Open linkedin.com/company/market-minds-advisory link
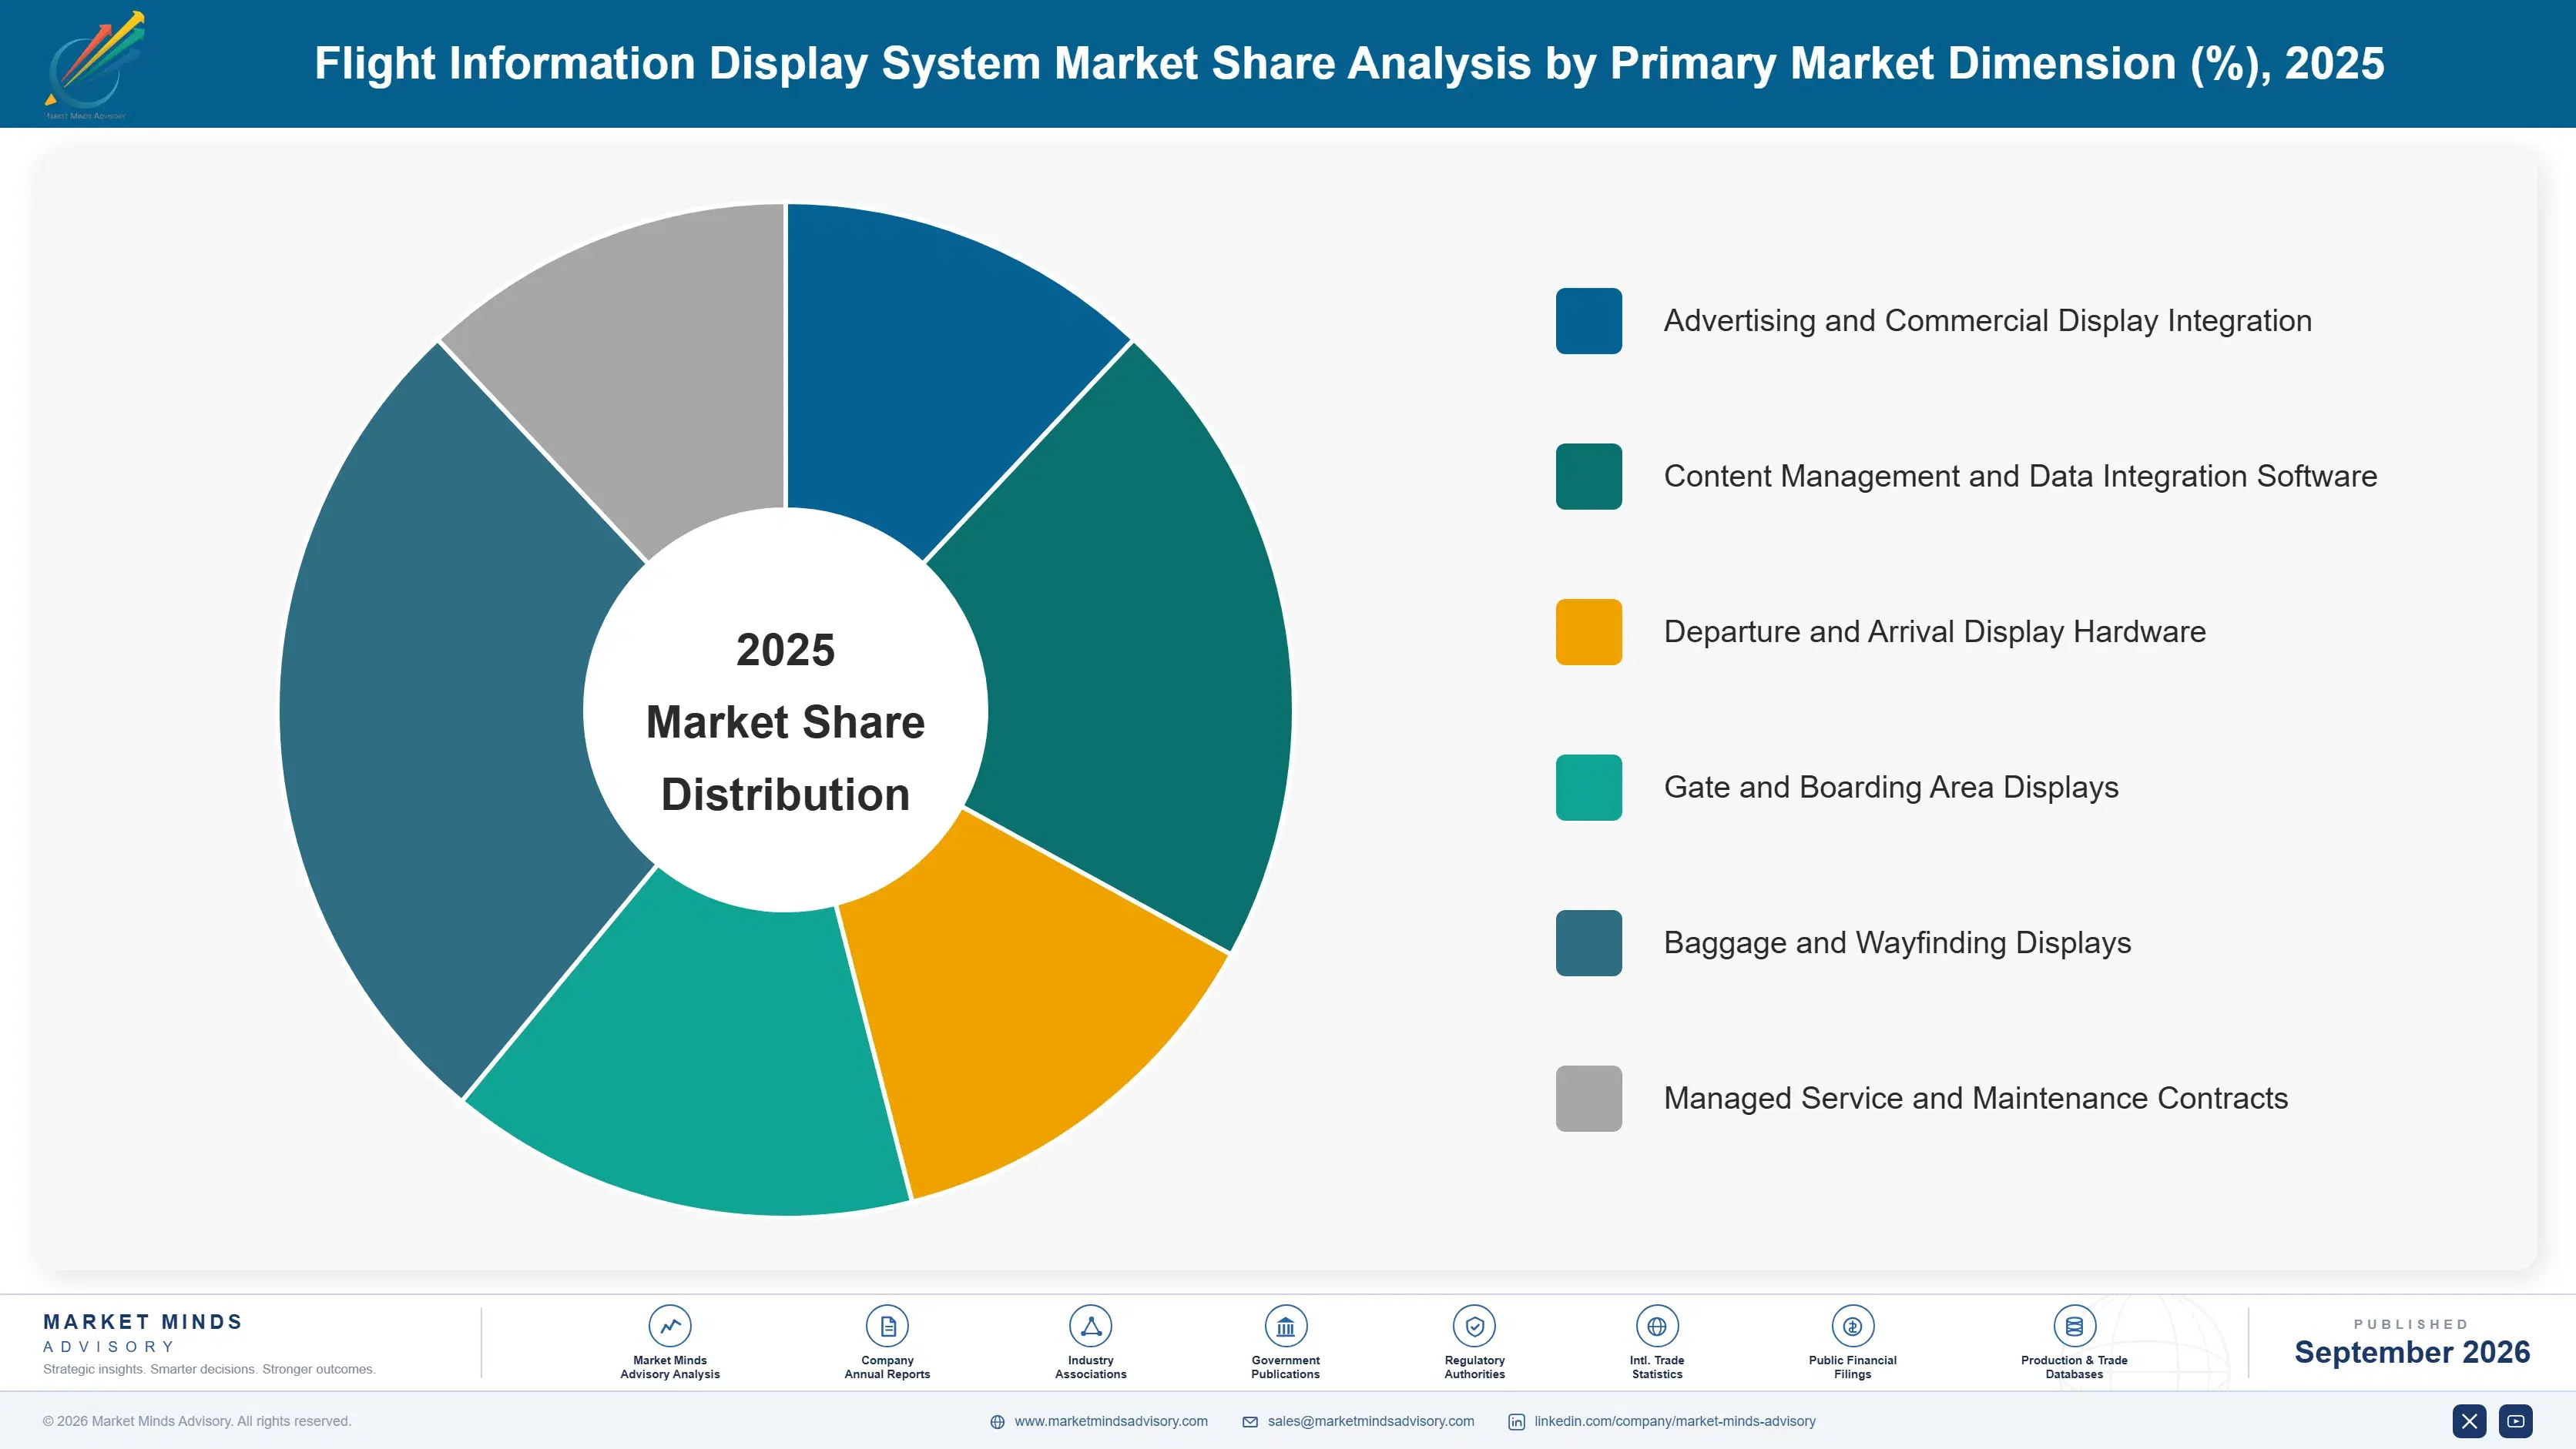Viewport: 2576px width, 1449px height. coord(1675,1421)
